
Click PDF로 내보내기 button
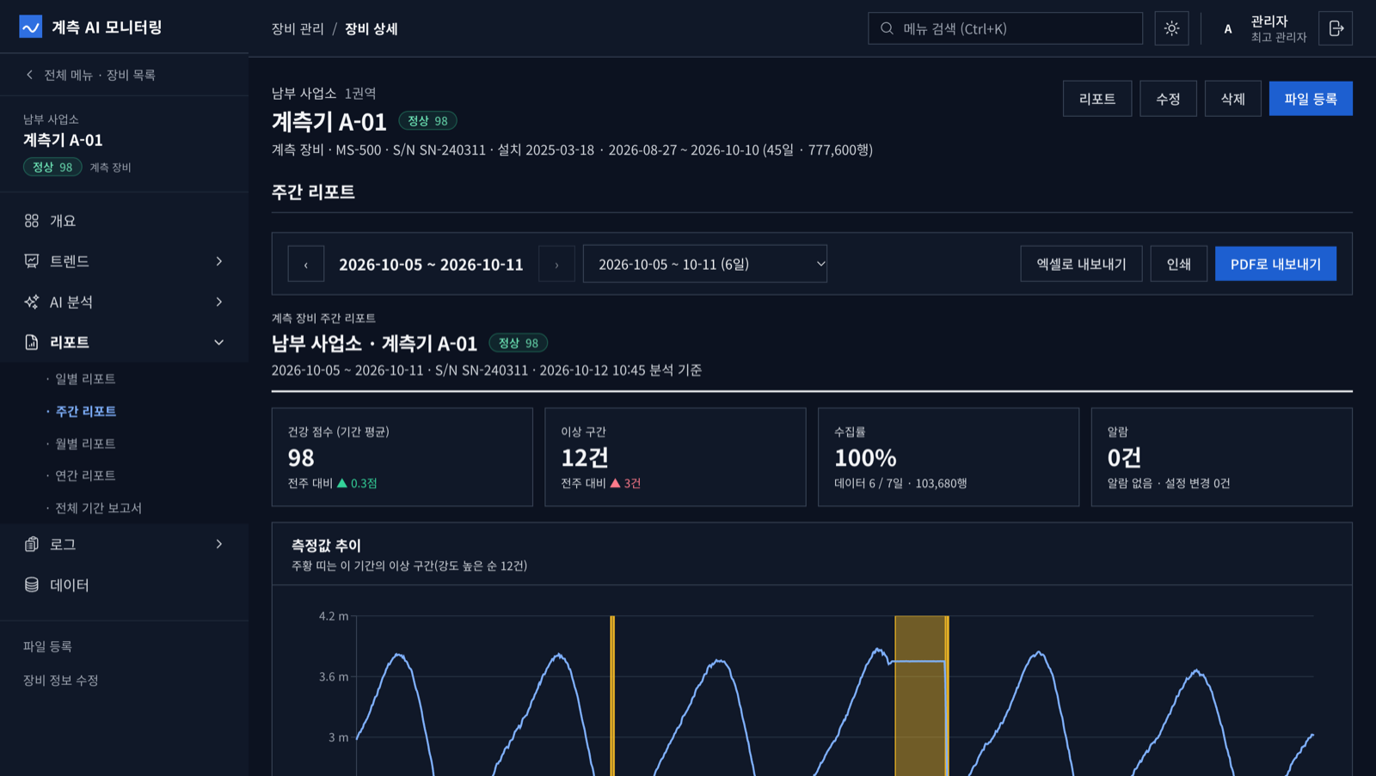[1275, 264]
